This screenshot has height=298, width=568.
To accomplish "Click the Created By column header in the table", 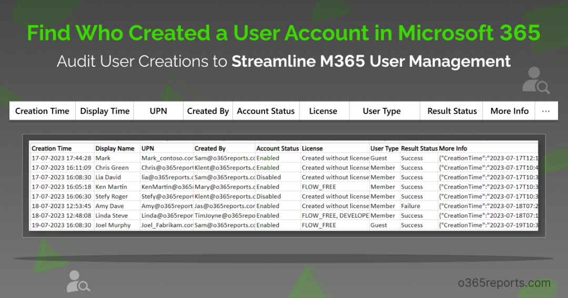I will coord(210,148).
